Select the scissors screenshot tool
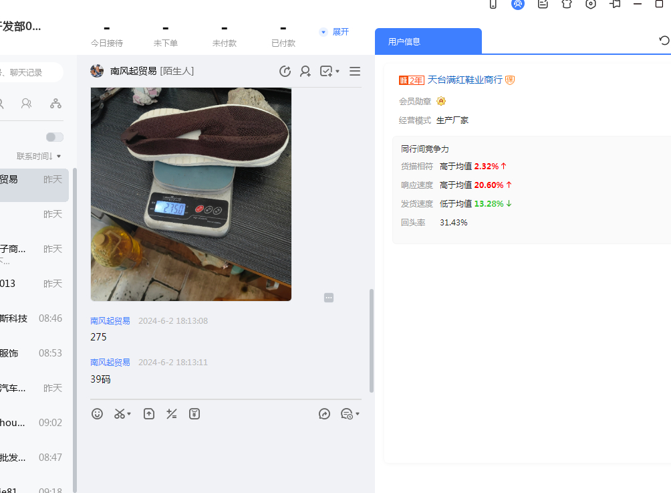The image size is (671, 493). pos(120,414)
